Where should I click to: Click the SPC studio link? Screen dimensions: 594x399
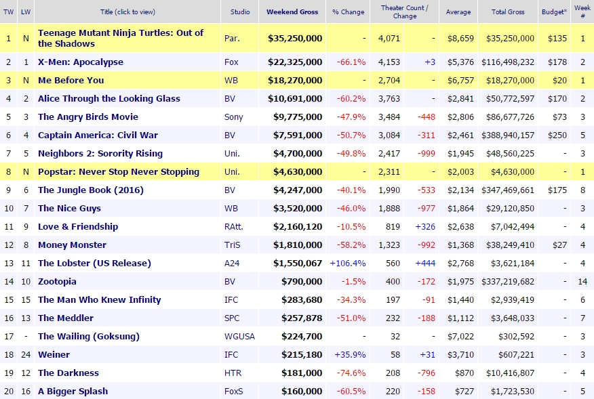click(232, 318)
